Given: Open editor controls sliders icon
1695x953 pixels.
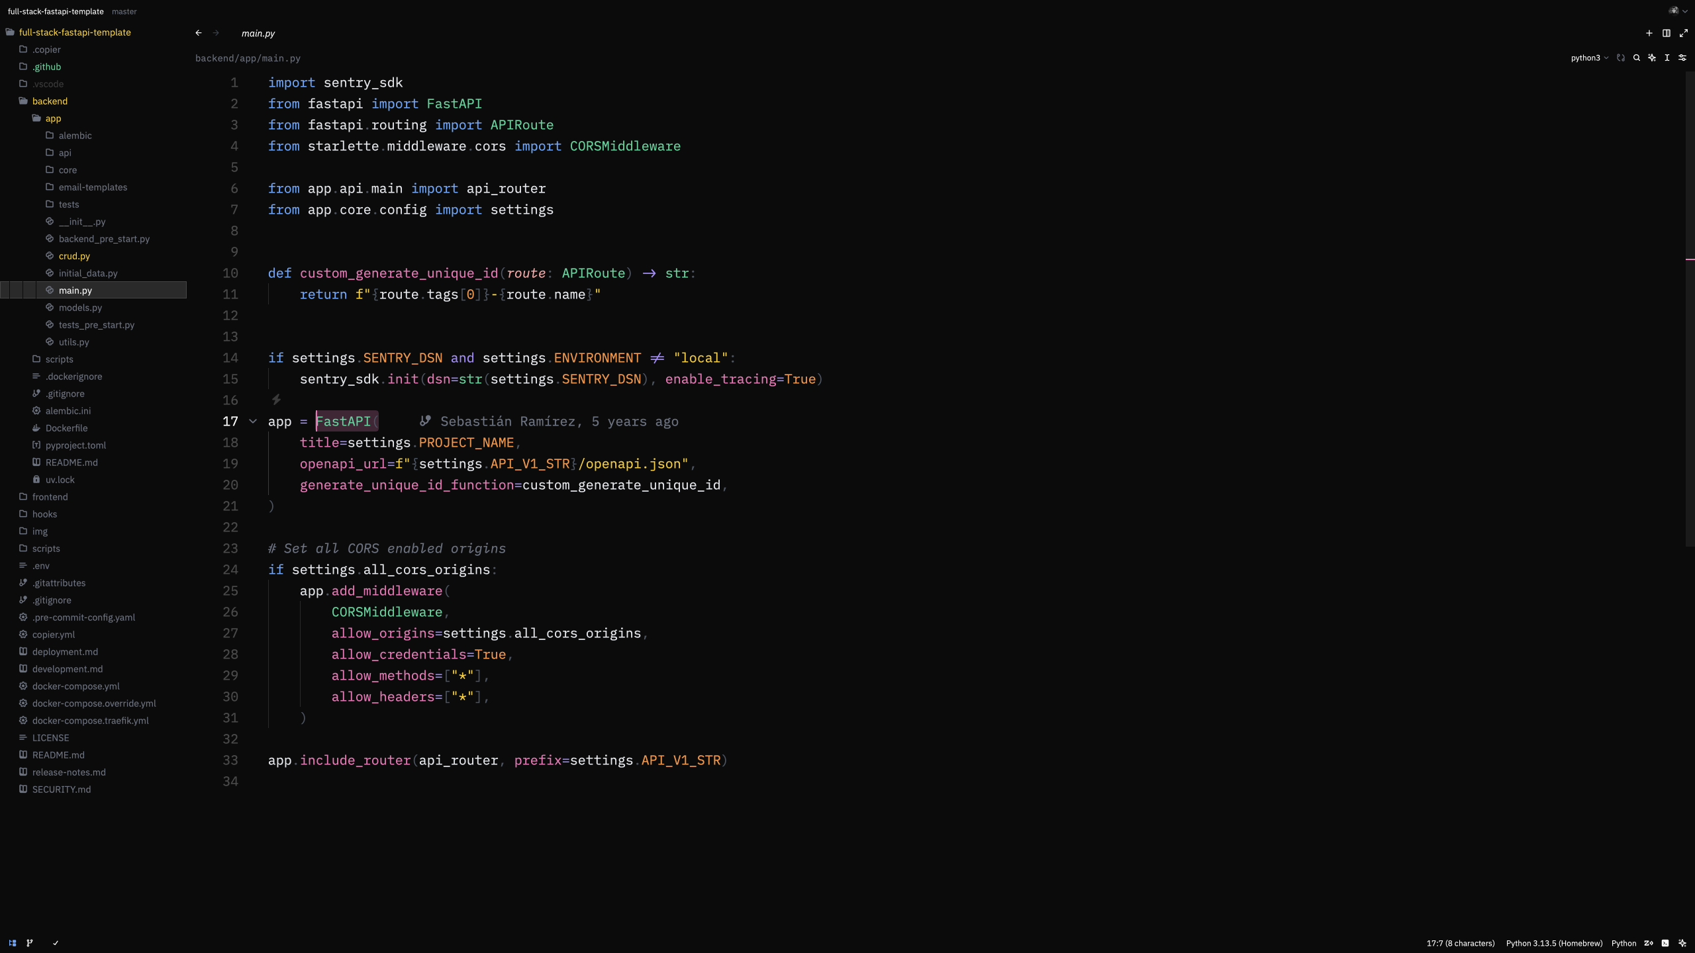Looking at the screenshot, I should [1682, 58].
